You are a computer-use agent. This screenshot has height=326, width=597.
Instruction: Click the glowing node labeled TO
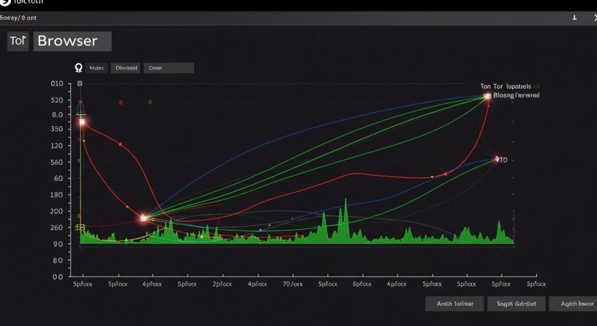tap(497, 159)
